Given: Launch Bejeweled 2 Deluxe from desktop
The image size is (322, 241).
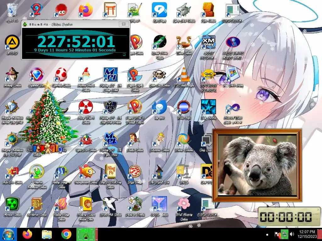Looking at the screenshot, I should [x=36, y=10].
